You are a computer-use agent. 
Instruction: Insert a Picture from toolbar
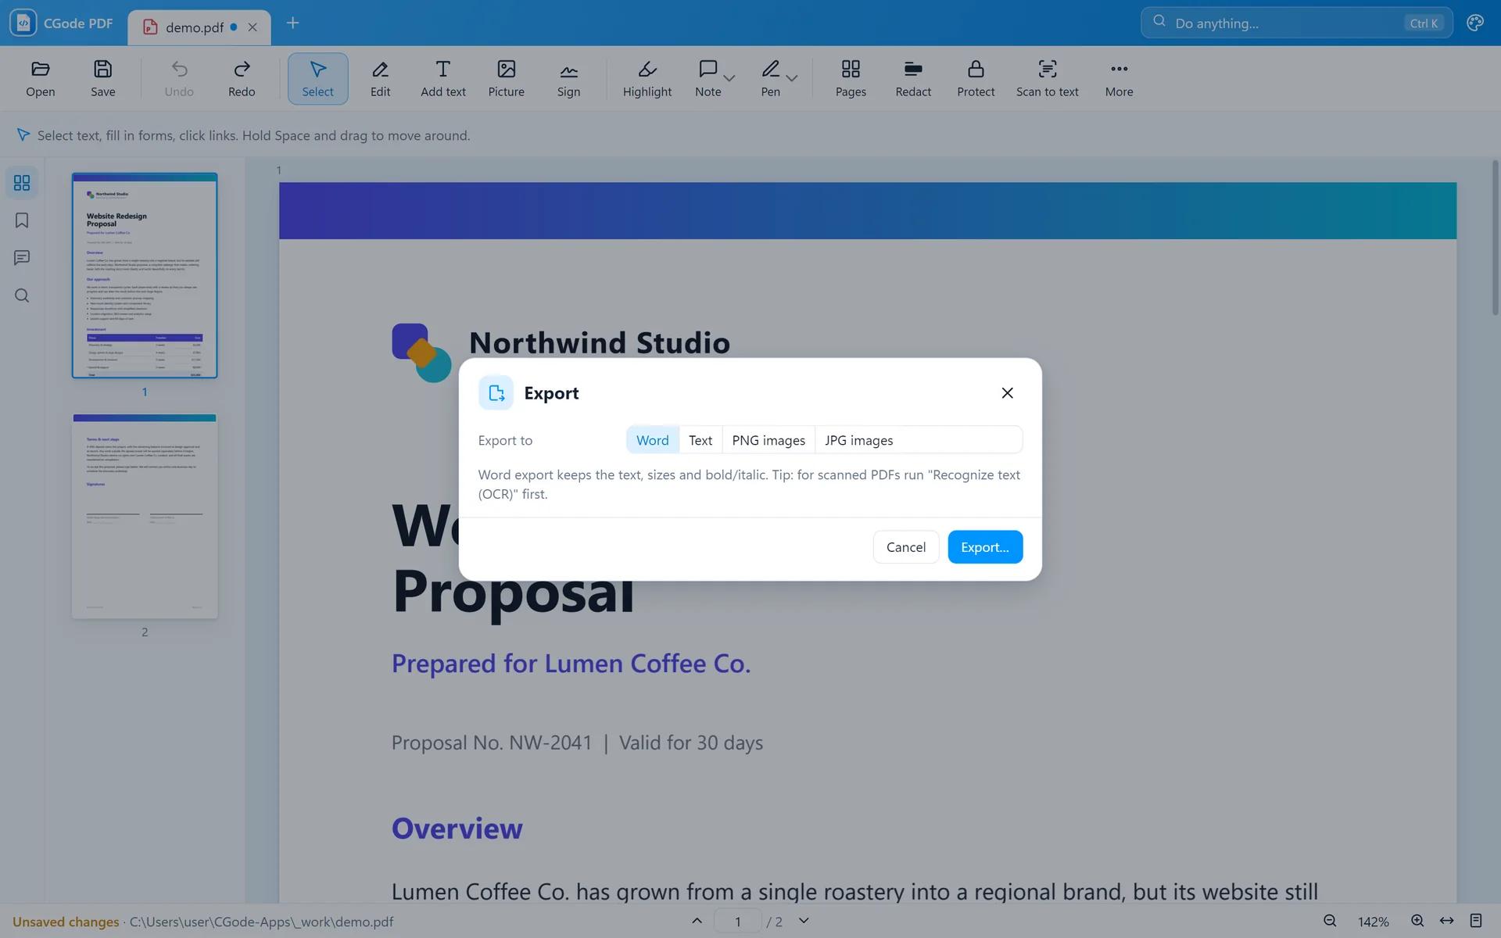(506, 78)
